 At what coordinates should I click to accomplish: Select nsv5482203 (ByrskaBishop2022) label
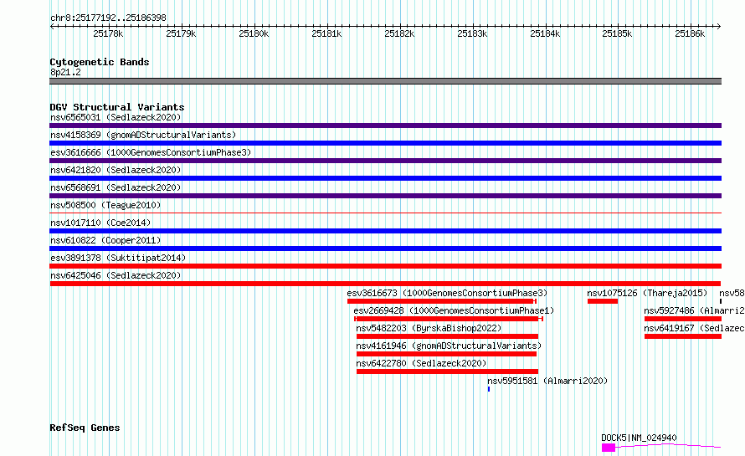pyautogui.click(x=429, y=328)
